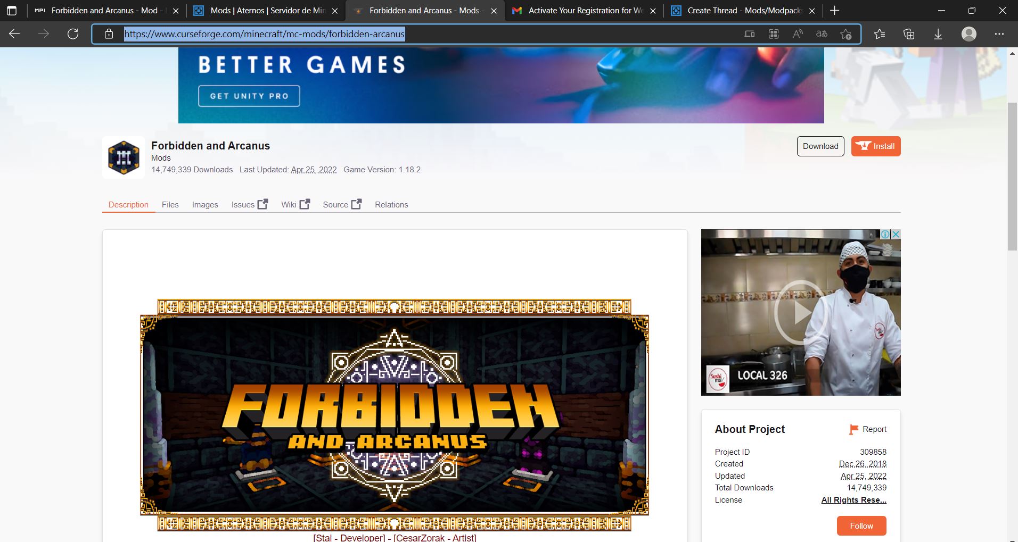Click the Follow button

861,526
